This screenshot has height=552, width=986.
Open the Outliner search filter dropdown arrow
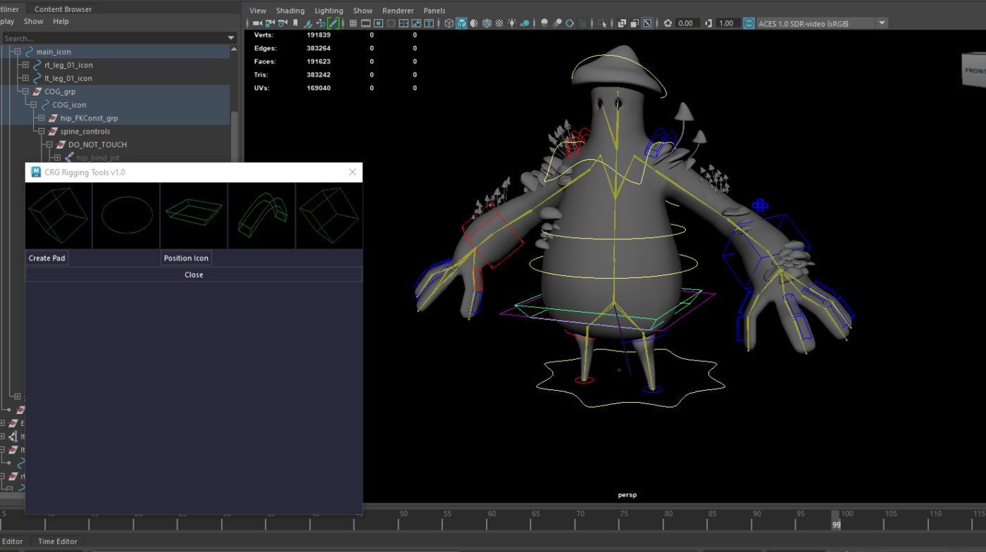(231, 38)
